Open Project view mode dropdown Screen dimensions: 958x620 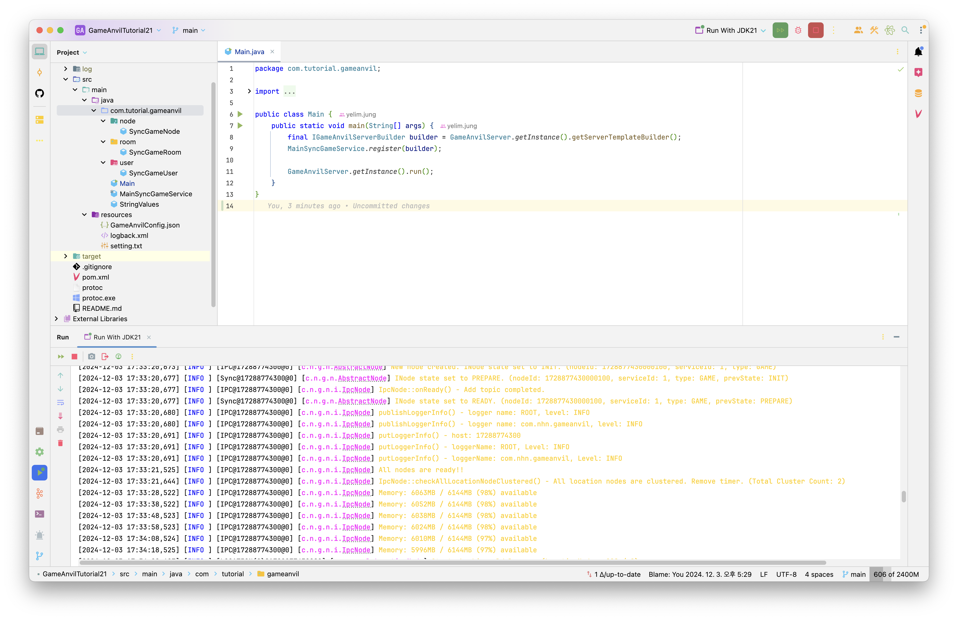[72, 52]
